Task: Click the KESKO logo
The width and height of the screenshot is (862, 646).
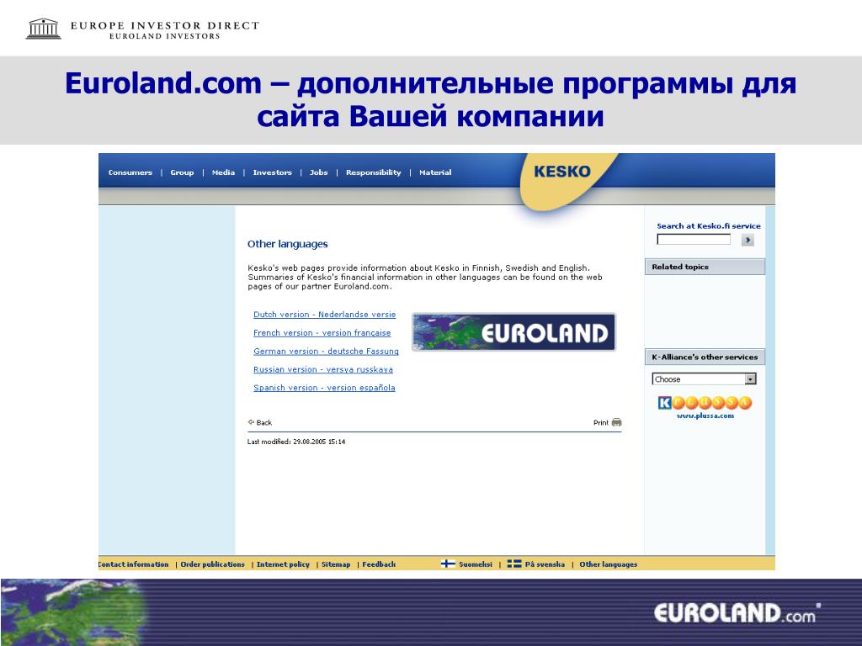Action: pos(561,172)
